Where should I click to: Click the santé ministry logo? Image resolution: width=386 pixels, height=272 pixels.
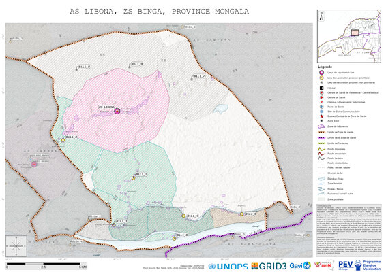point(324,265)
